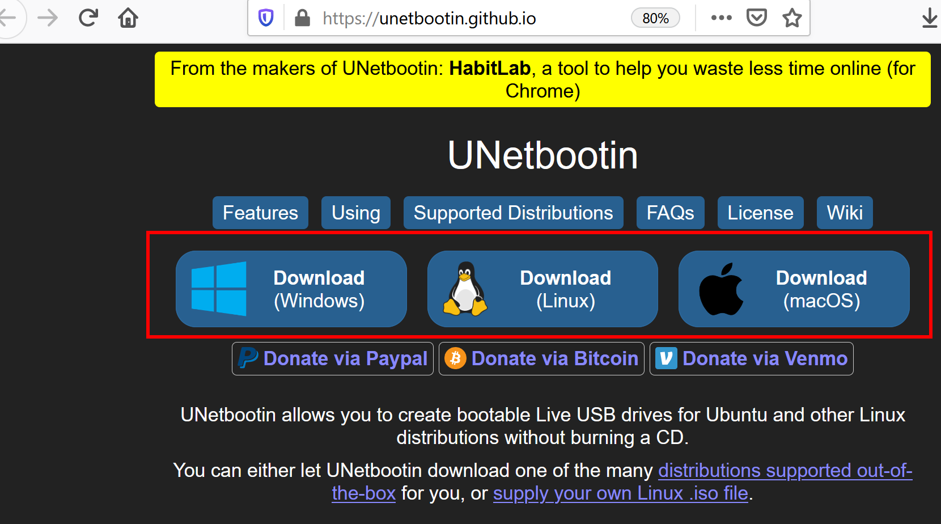Reset the 80% zoom level indicator

[x=655, y=18]
